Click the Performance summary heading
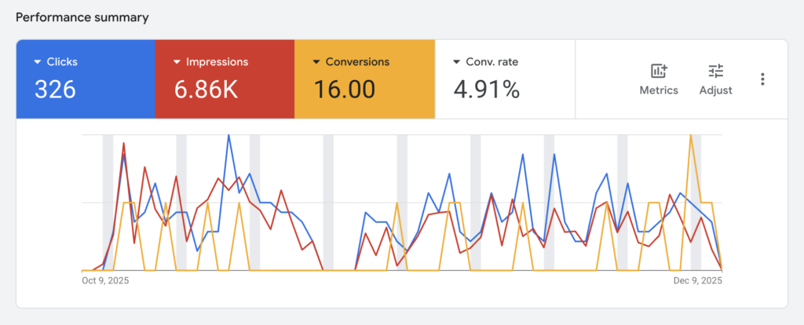Image resolution: width=804 pixels, height=325 pixels. pyautogui.click(x=82, y=17)
